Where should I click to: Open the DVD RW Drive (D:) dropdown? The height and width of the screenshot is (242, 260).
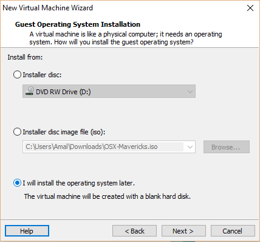[109, 91]
